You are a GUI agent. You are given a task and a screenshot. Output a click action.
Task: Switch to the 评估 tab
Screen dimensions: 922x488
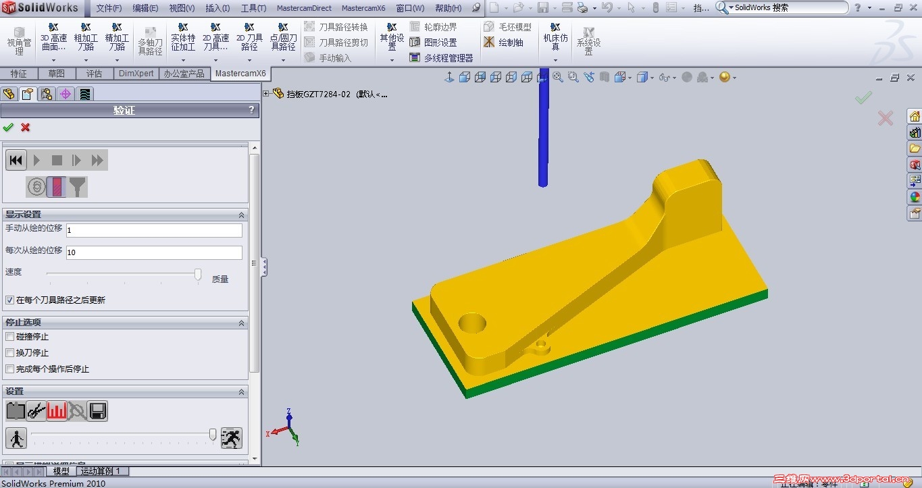pos(95,74)
